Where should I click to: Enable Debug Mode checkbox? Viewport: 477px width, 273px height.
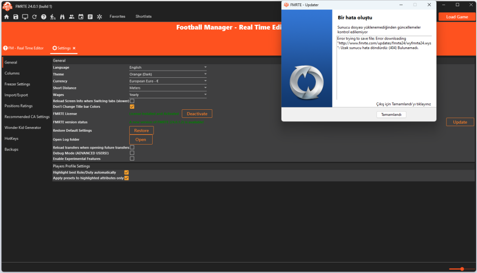[x=132, y=153]
